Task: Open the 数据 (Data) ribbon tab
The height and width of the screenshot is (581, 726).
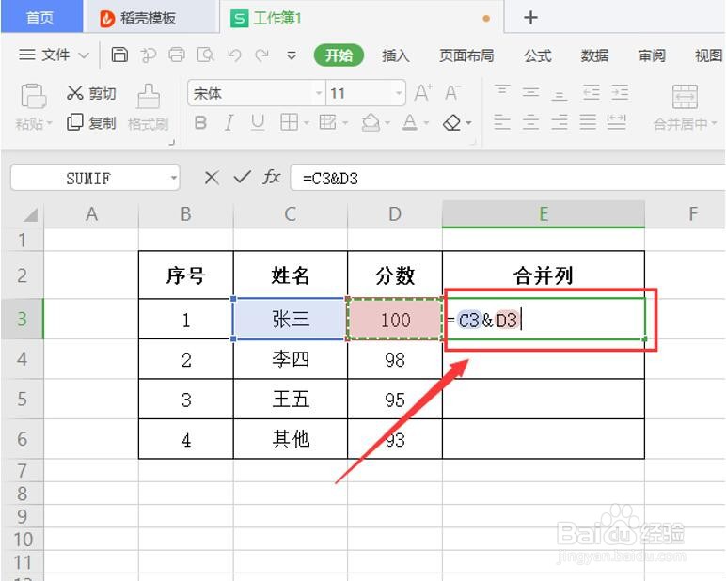Action: 595,55
